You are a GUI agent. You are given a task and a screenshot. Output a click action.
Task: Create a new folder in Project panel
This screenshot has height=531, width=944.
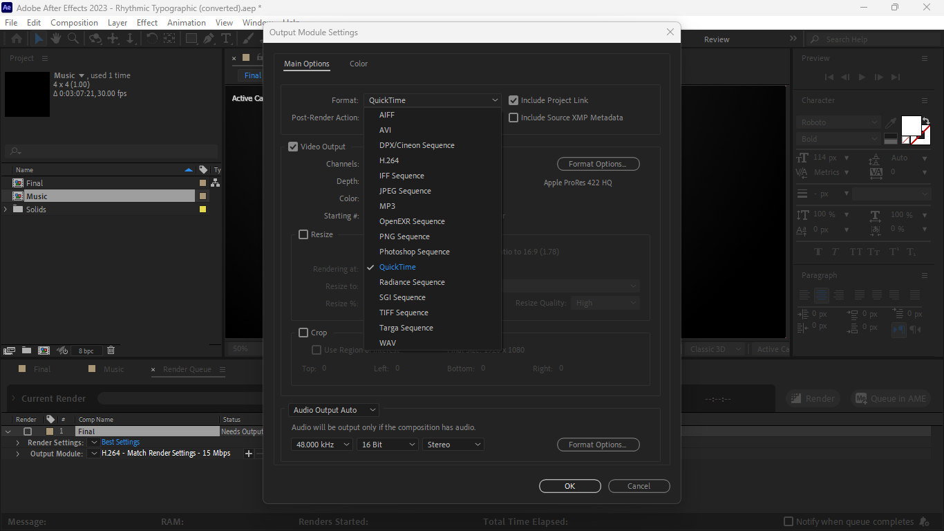point(26,351)
